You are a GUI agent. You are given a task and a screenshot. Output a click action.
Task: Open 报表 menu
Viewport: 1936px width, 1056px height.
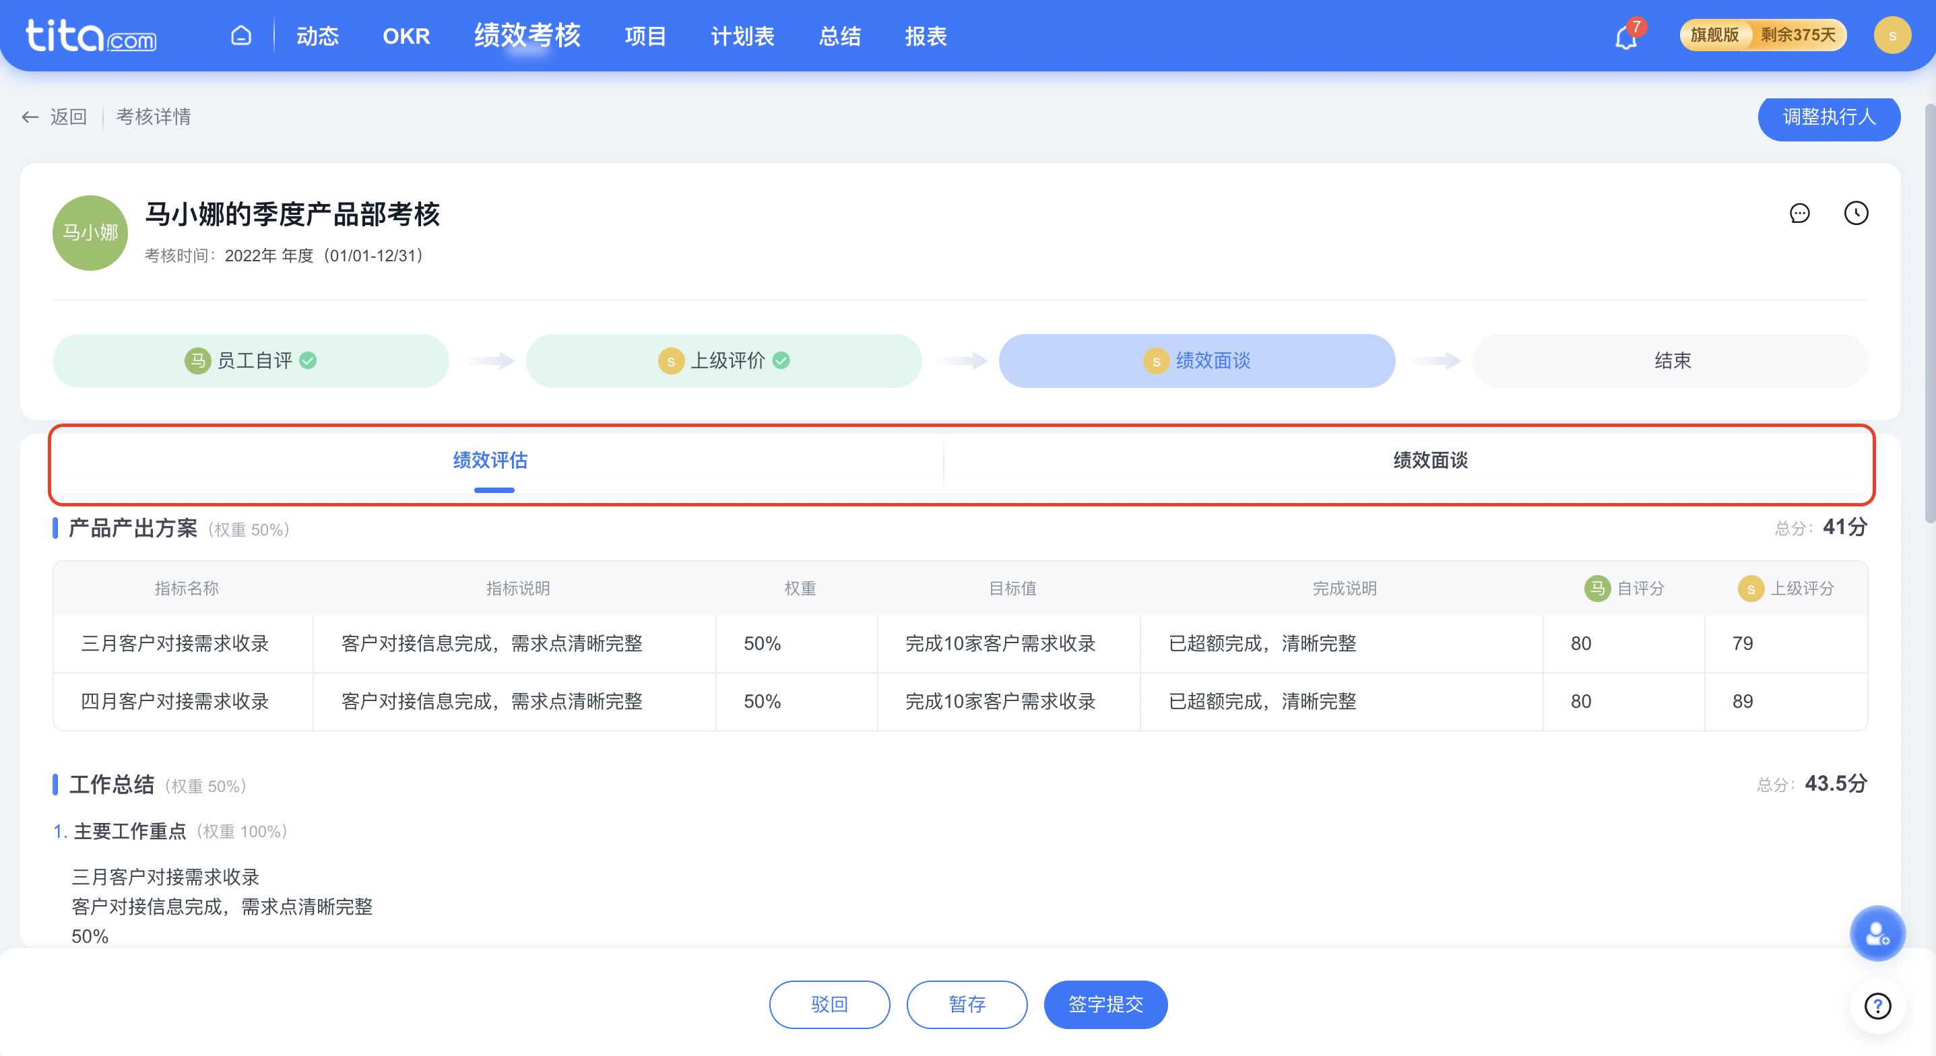[x=925, y=35]
